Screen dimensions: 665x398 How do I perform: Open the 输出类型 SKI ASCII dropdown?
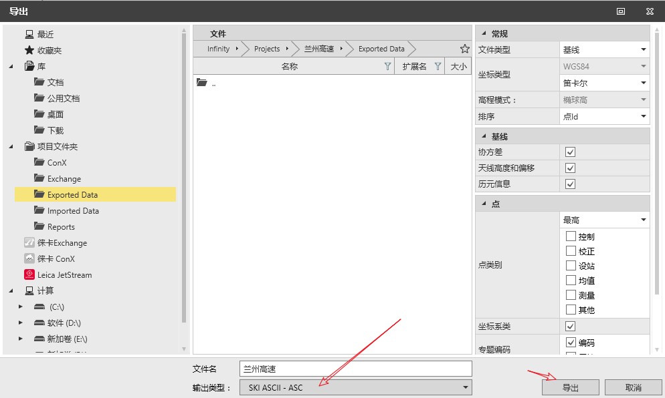[355, 387]
